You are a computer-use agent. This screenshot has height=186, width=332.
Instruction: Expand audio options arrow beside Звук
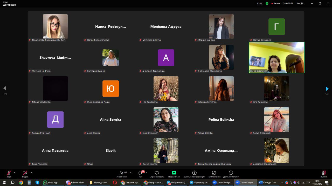point(15,173)
